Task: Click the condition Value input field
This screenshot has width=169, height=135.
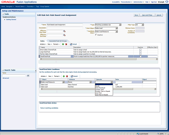Action: point(124,82)
